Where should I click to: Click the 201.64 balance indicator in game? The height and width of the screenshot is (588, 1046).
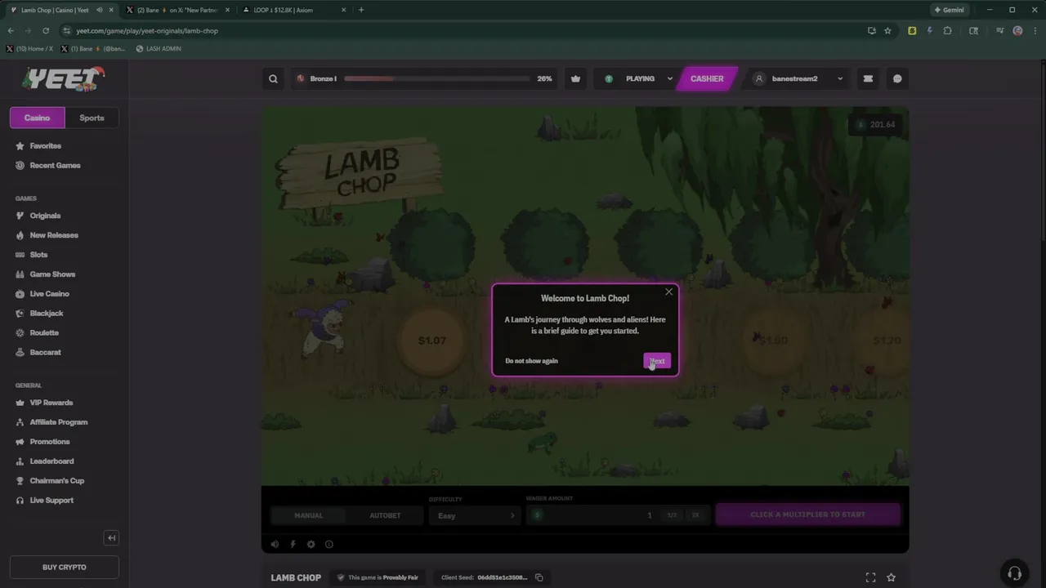[x=876, y=124]
